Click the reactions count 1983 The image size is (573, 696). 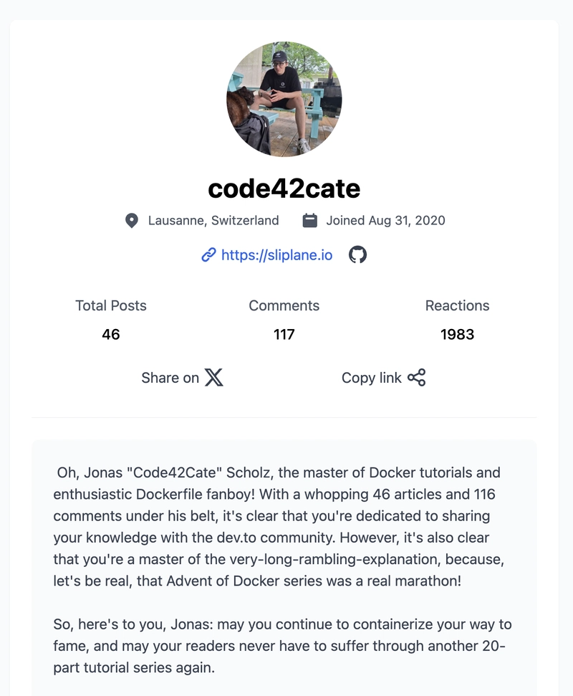point(458,334)
